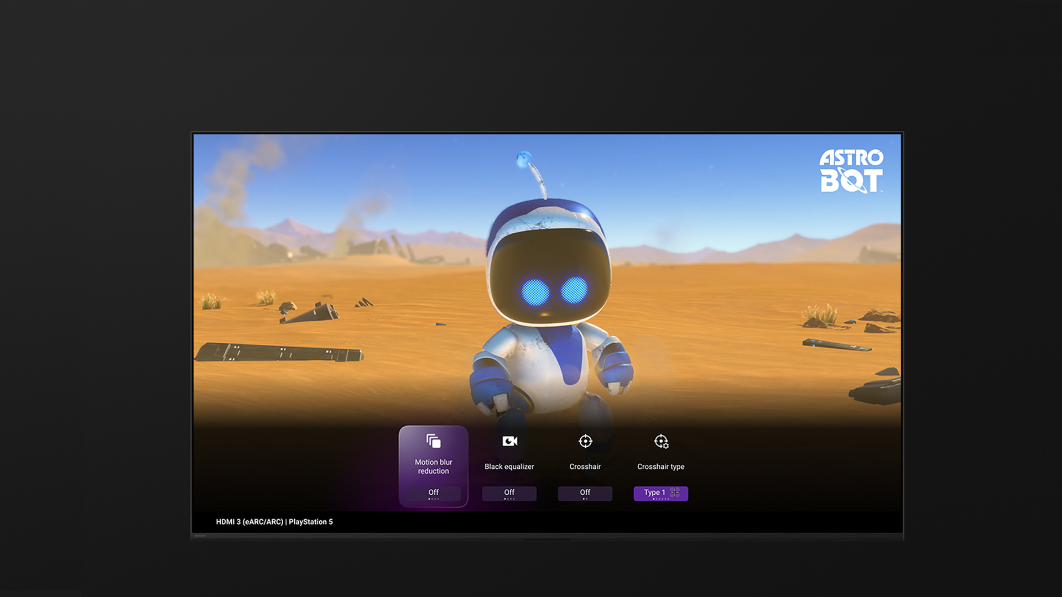The width and height of the screenshot is (1062, 597).
Task: Toggle Motion blur reduction Off value
Action: pyautogui.click(x=433, y=492)
